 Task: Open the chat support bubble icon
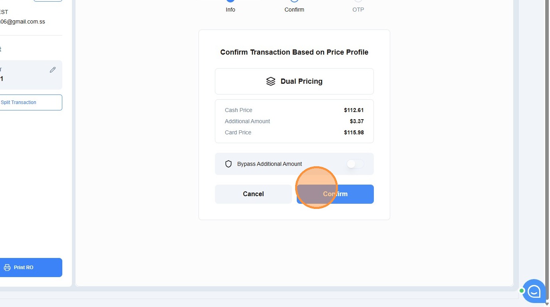point(534,291)
